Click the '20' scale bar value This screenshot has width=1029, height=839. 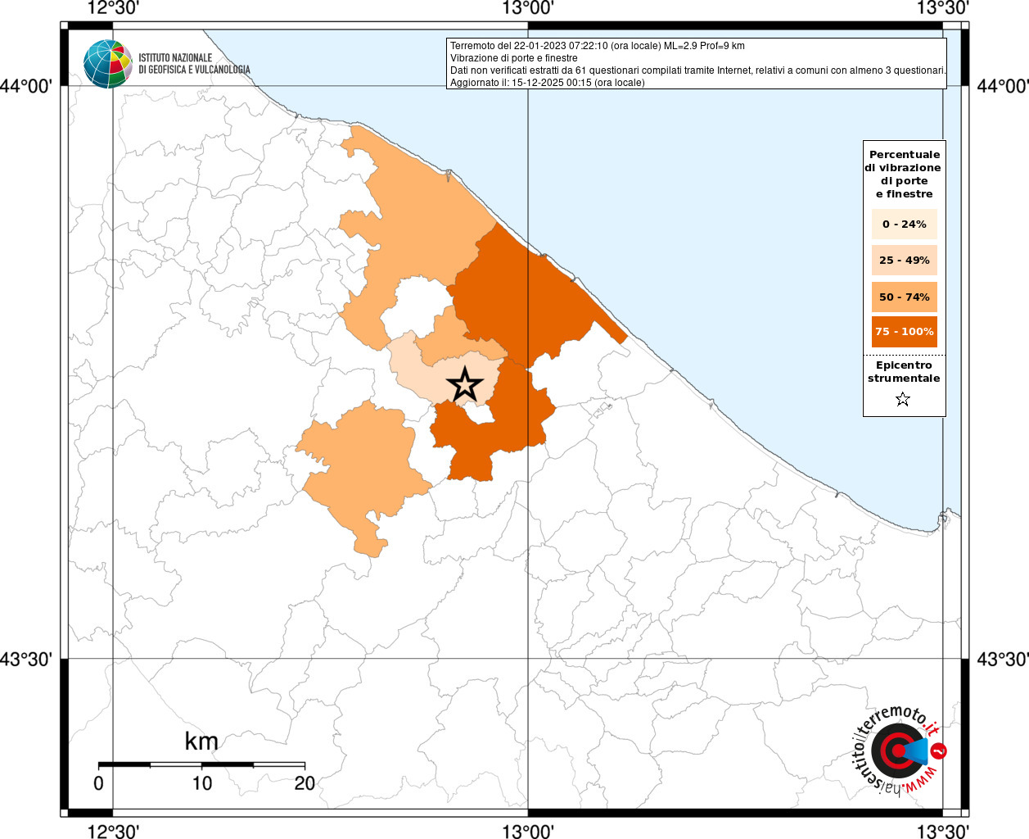305,783
